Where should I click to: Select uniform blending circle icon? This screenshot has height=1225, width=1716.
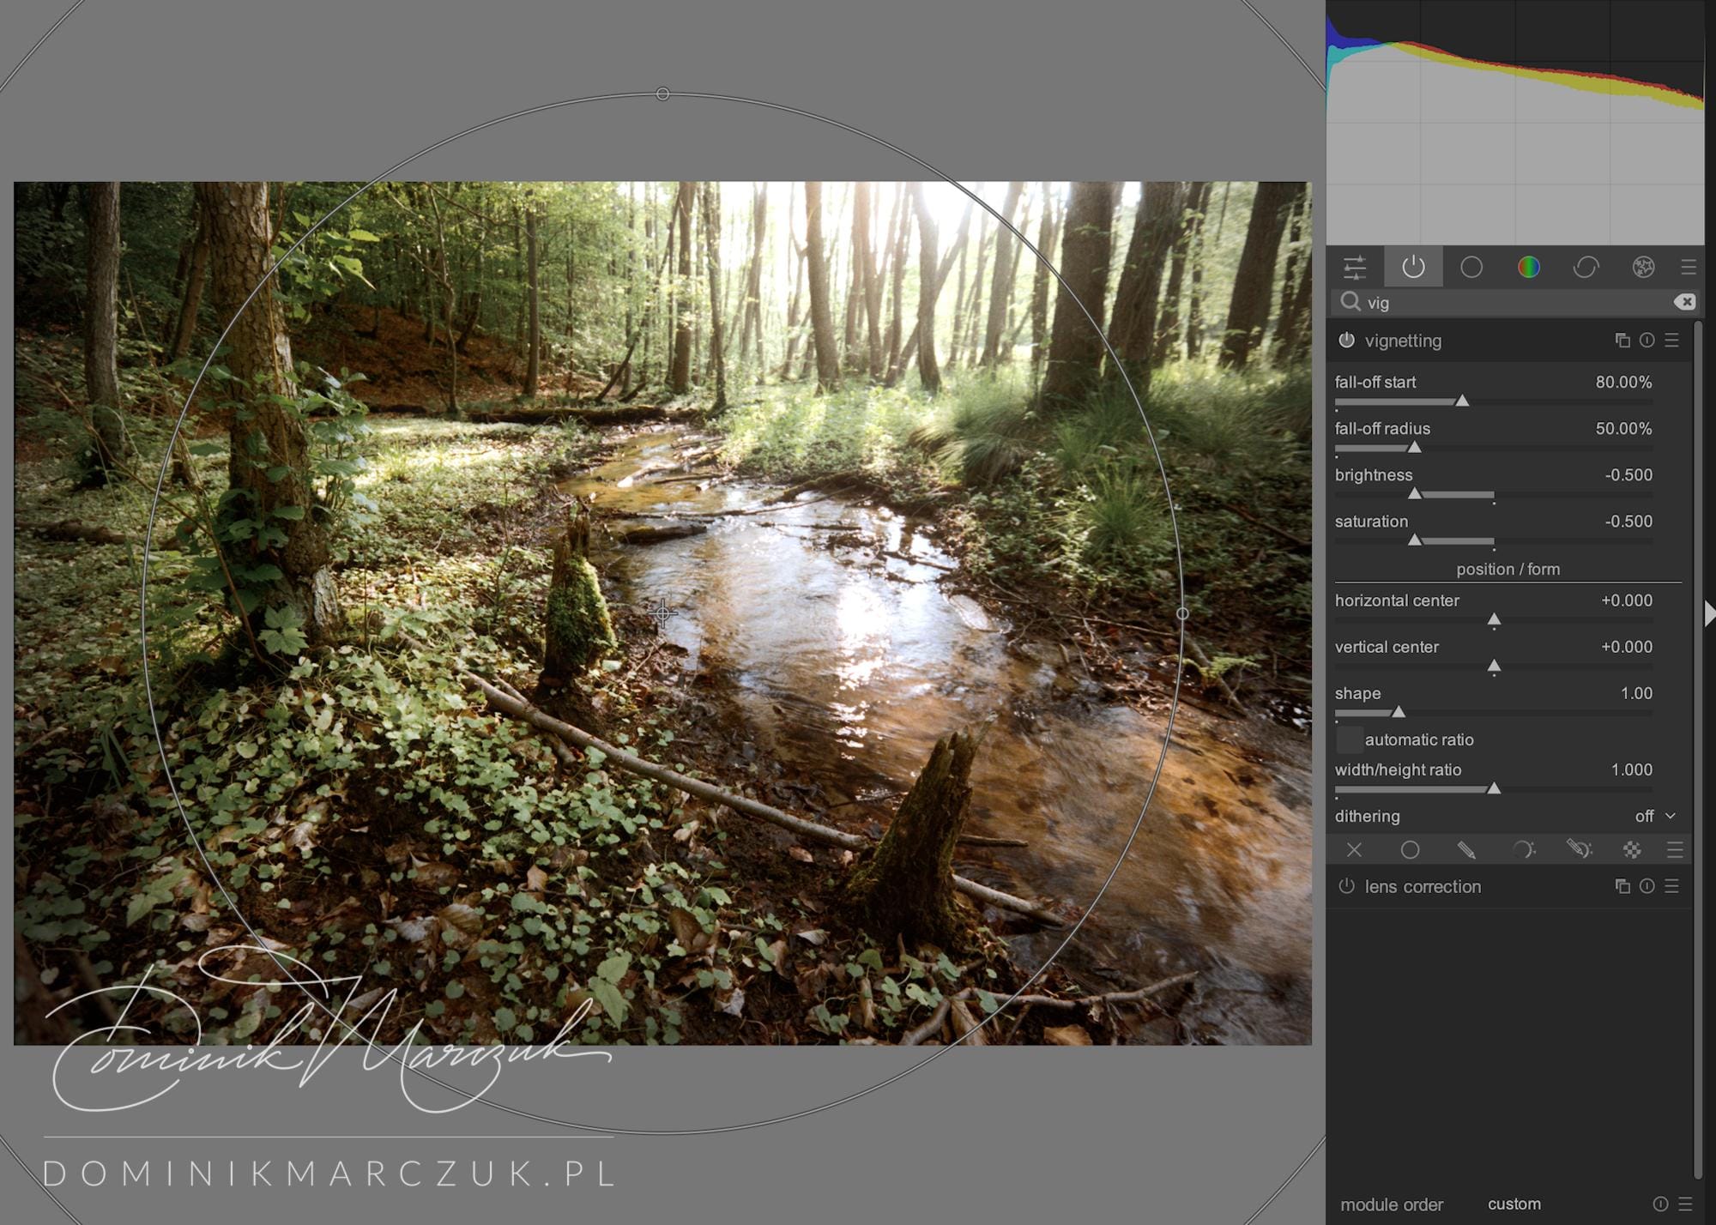tap(1410, 850)
